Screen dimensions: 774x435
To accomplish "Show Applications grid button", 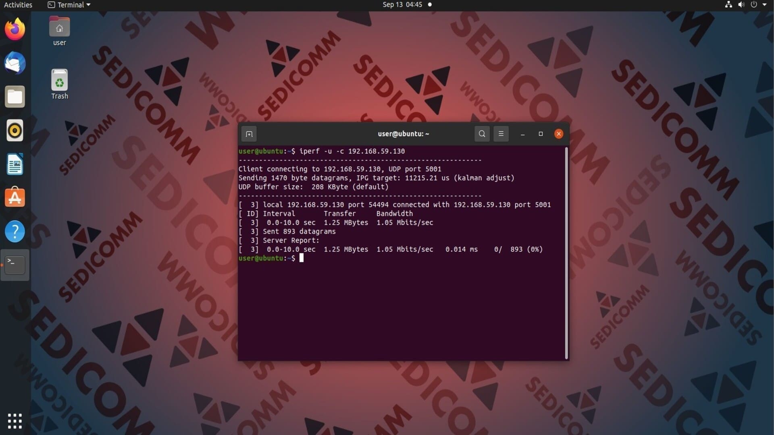I will pos(15,421).
